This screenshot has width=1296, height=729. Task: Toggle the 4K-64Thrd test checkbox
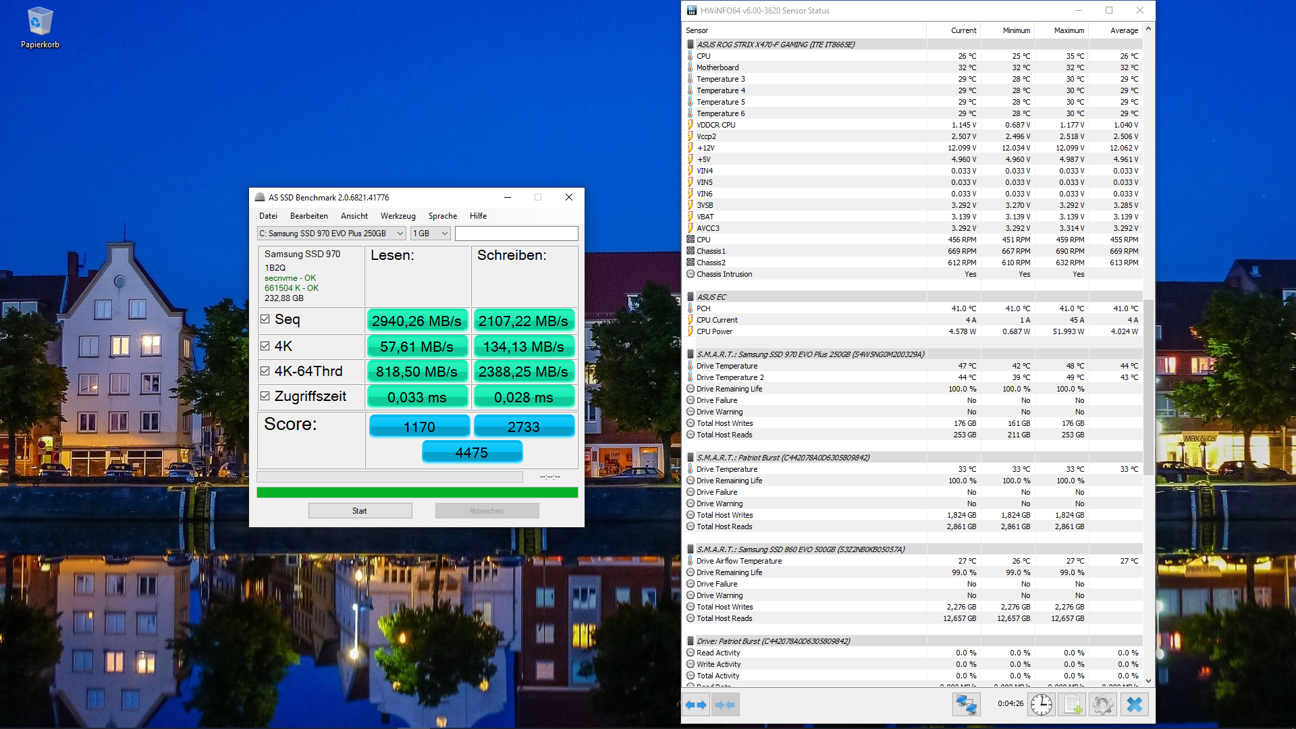click(x=265, y=371)
